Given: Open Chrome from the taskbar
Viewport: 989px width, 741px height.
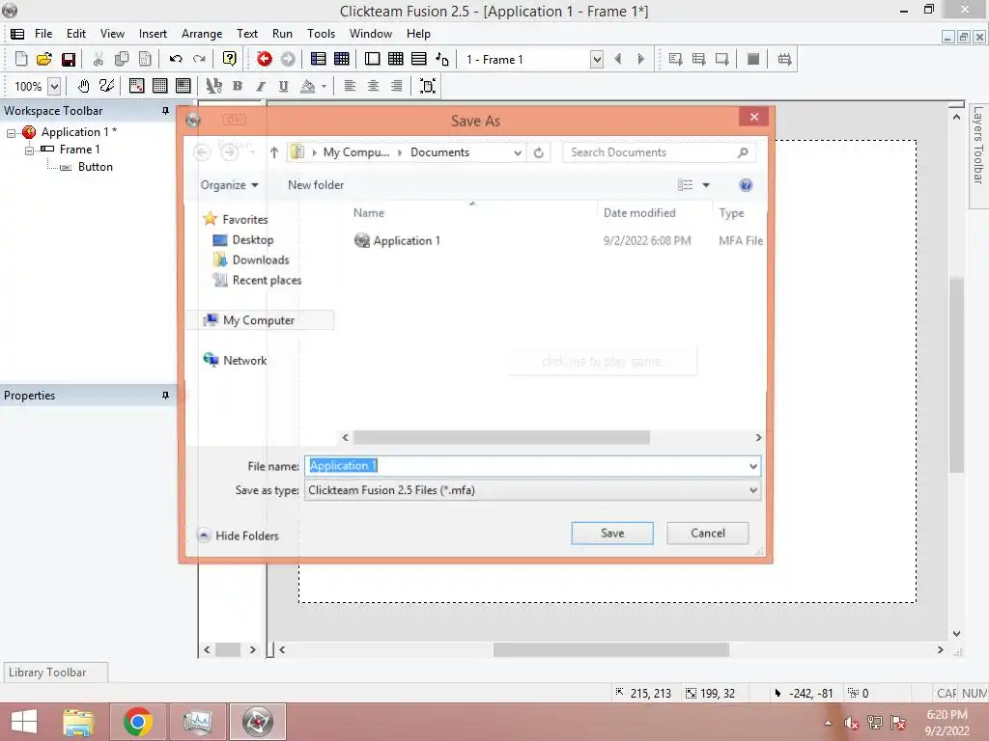Looking at the screenshot, I should [137, 722].
